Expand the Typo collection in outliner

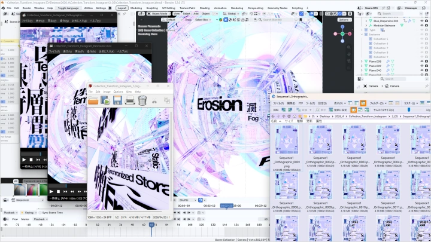tap(362, 30)
